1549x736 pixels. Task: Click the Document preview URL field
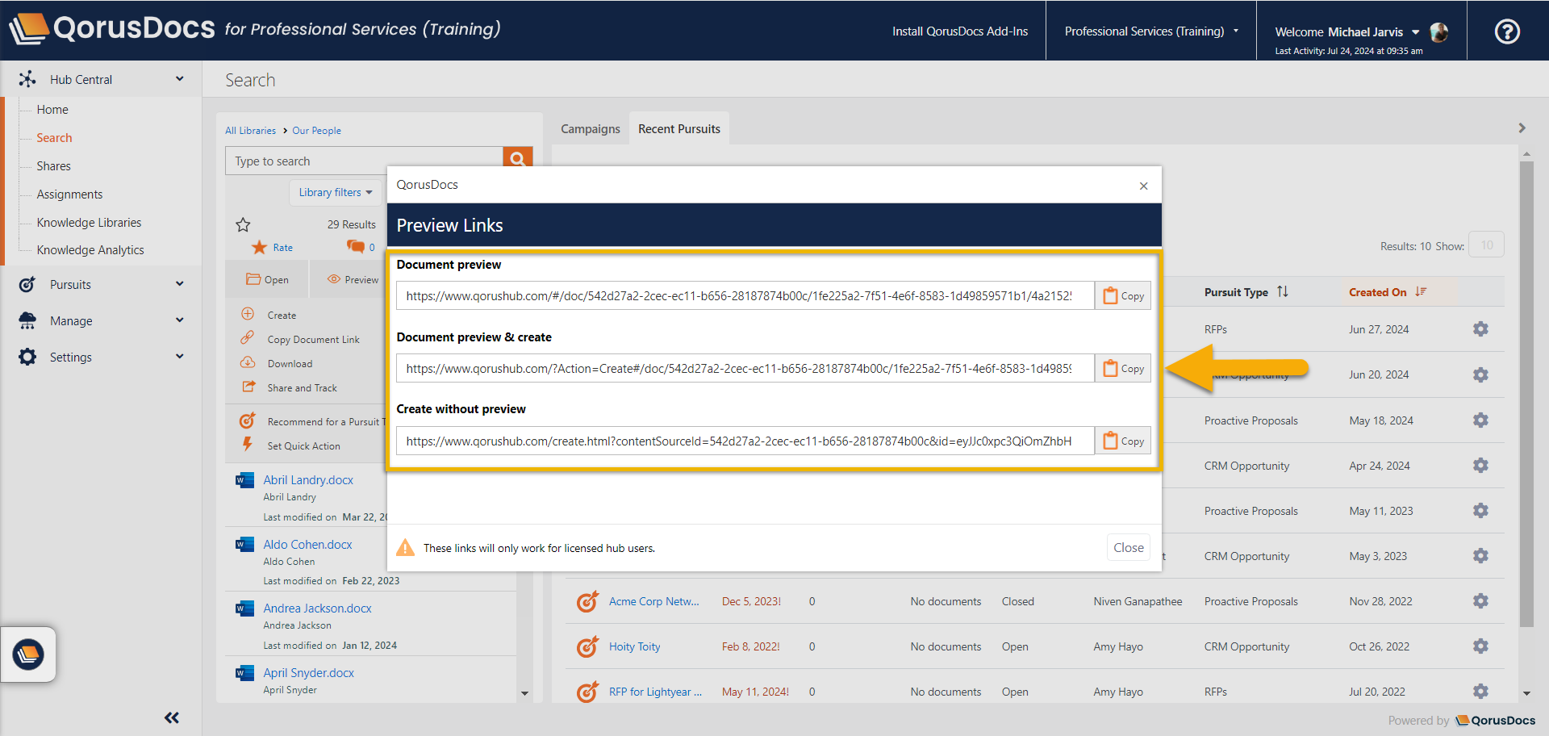coord(745,295)
